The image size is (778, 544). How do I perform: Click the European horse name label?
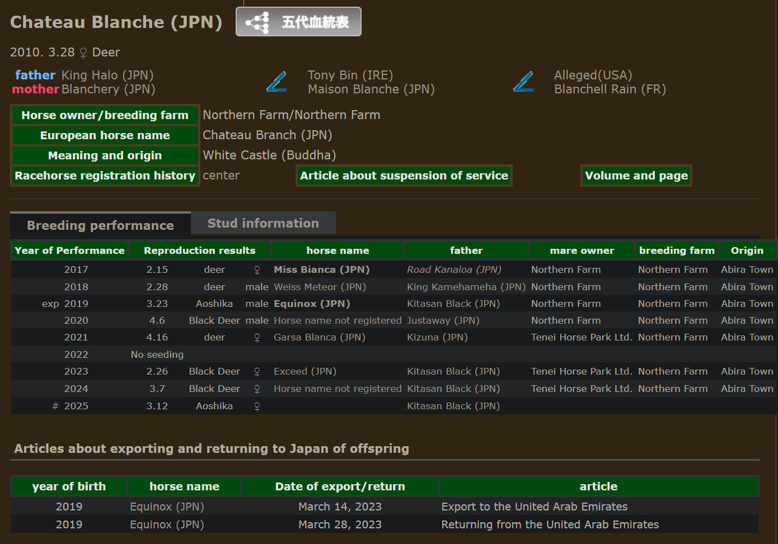(x=105, y=135)
